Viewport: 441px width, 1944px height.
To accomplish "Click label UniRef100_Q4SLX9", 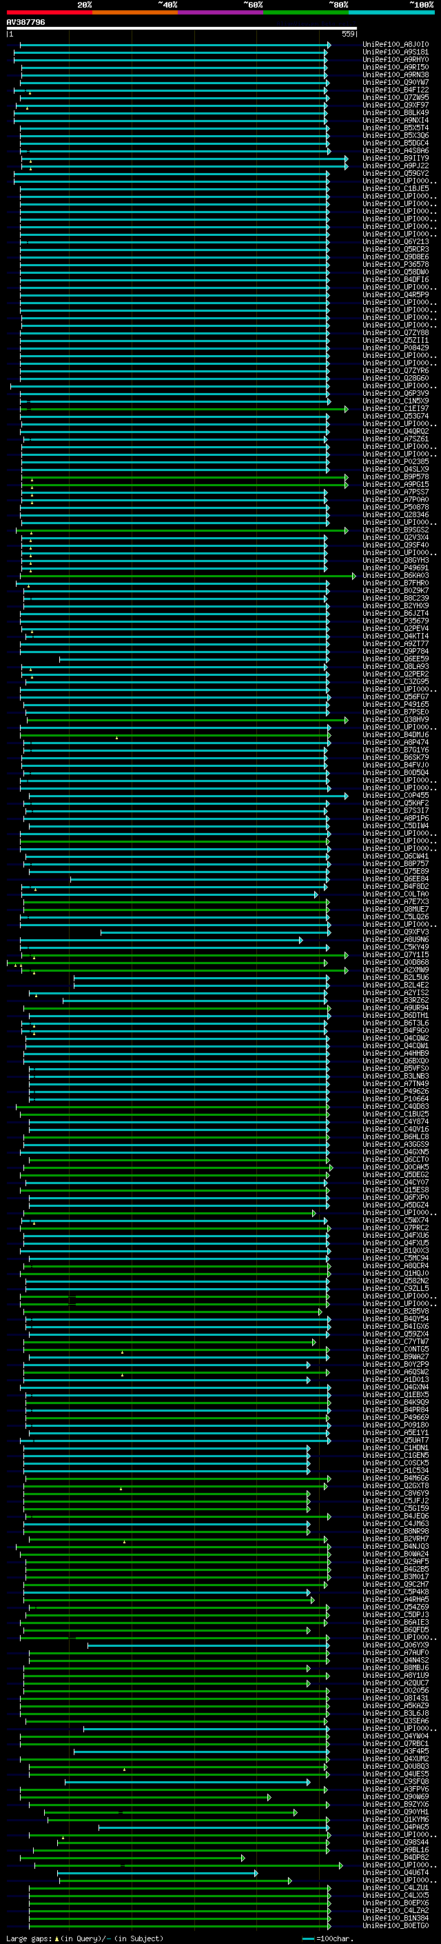I will [x=396, y=469].
